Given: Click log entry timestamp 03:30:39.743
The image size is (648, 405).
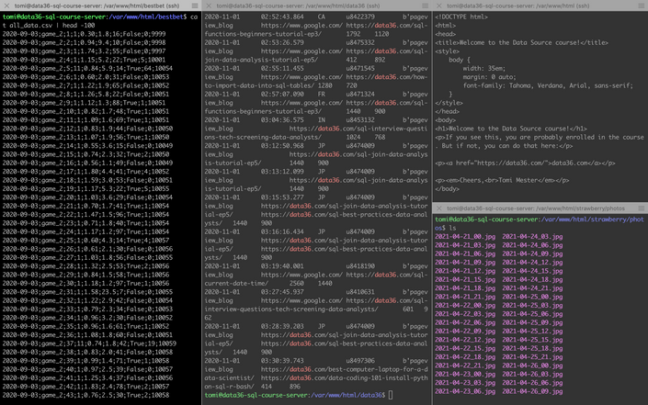Looking at the screenshot, I should (282, 361).
